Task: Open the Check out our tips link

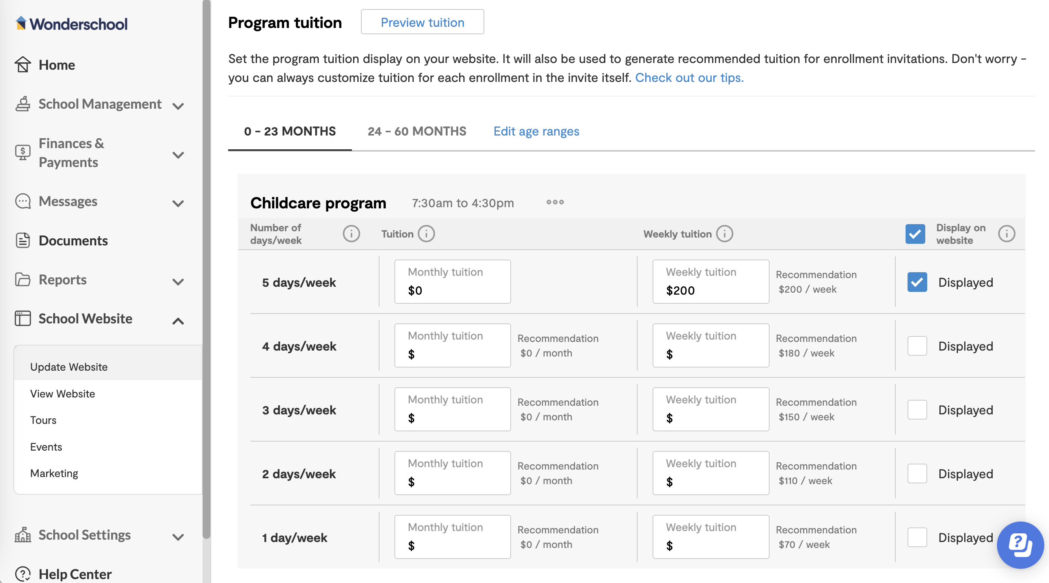Action: pyautogui.click(x=689, y=77)
